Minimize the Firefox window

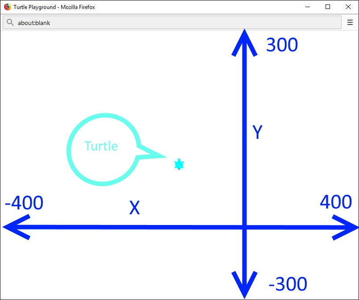(308, 7)
